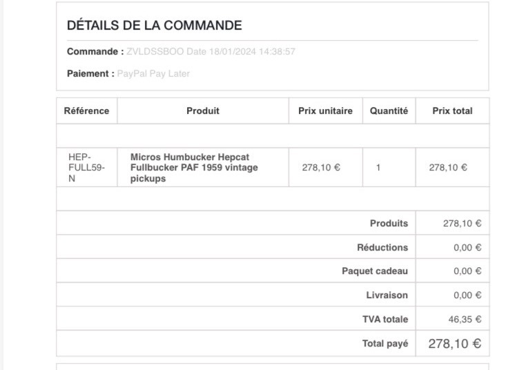The height and width of the screenshot is (370, 517).
Task: Click the Produits amount 278,10 €
Action: pos(462,223)
